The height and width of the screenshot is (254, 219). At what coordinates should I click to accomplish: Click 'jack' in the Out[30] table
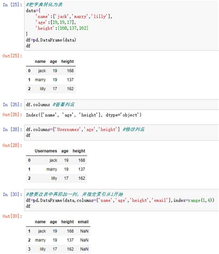point(42,231)
